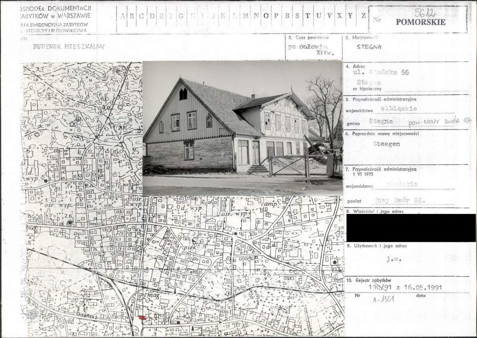477x338 pixels.
Task: Click the letter S index box
Action: (x=297, y=16)
